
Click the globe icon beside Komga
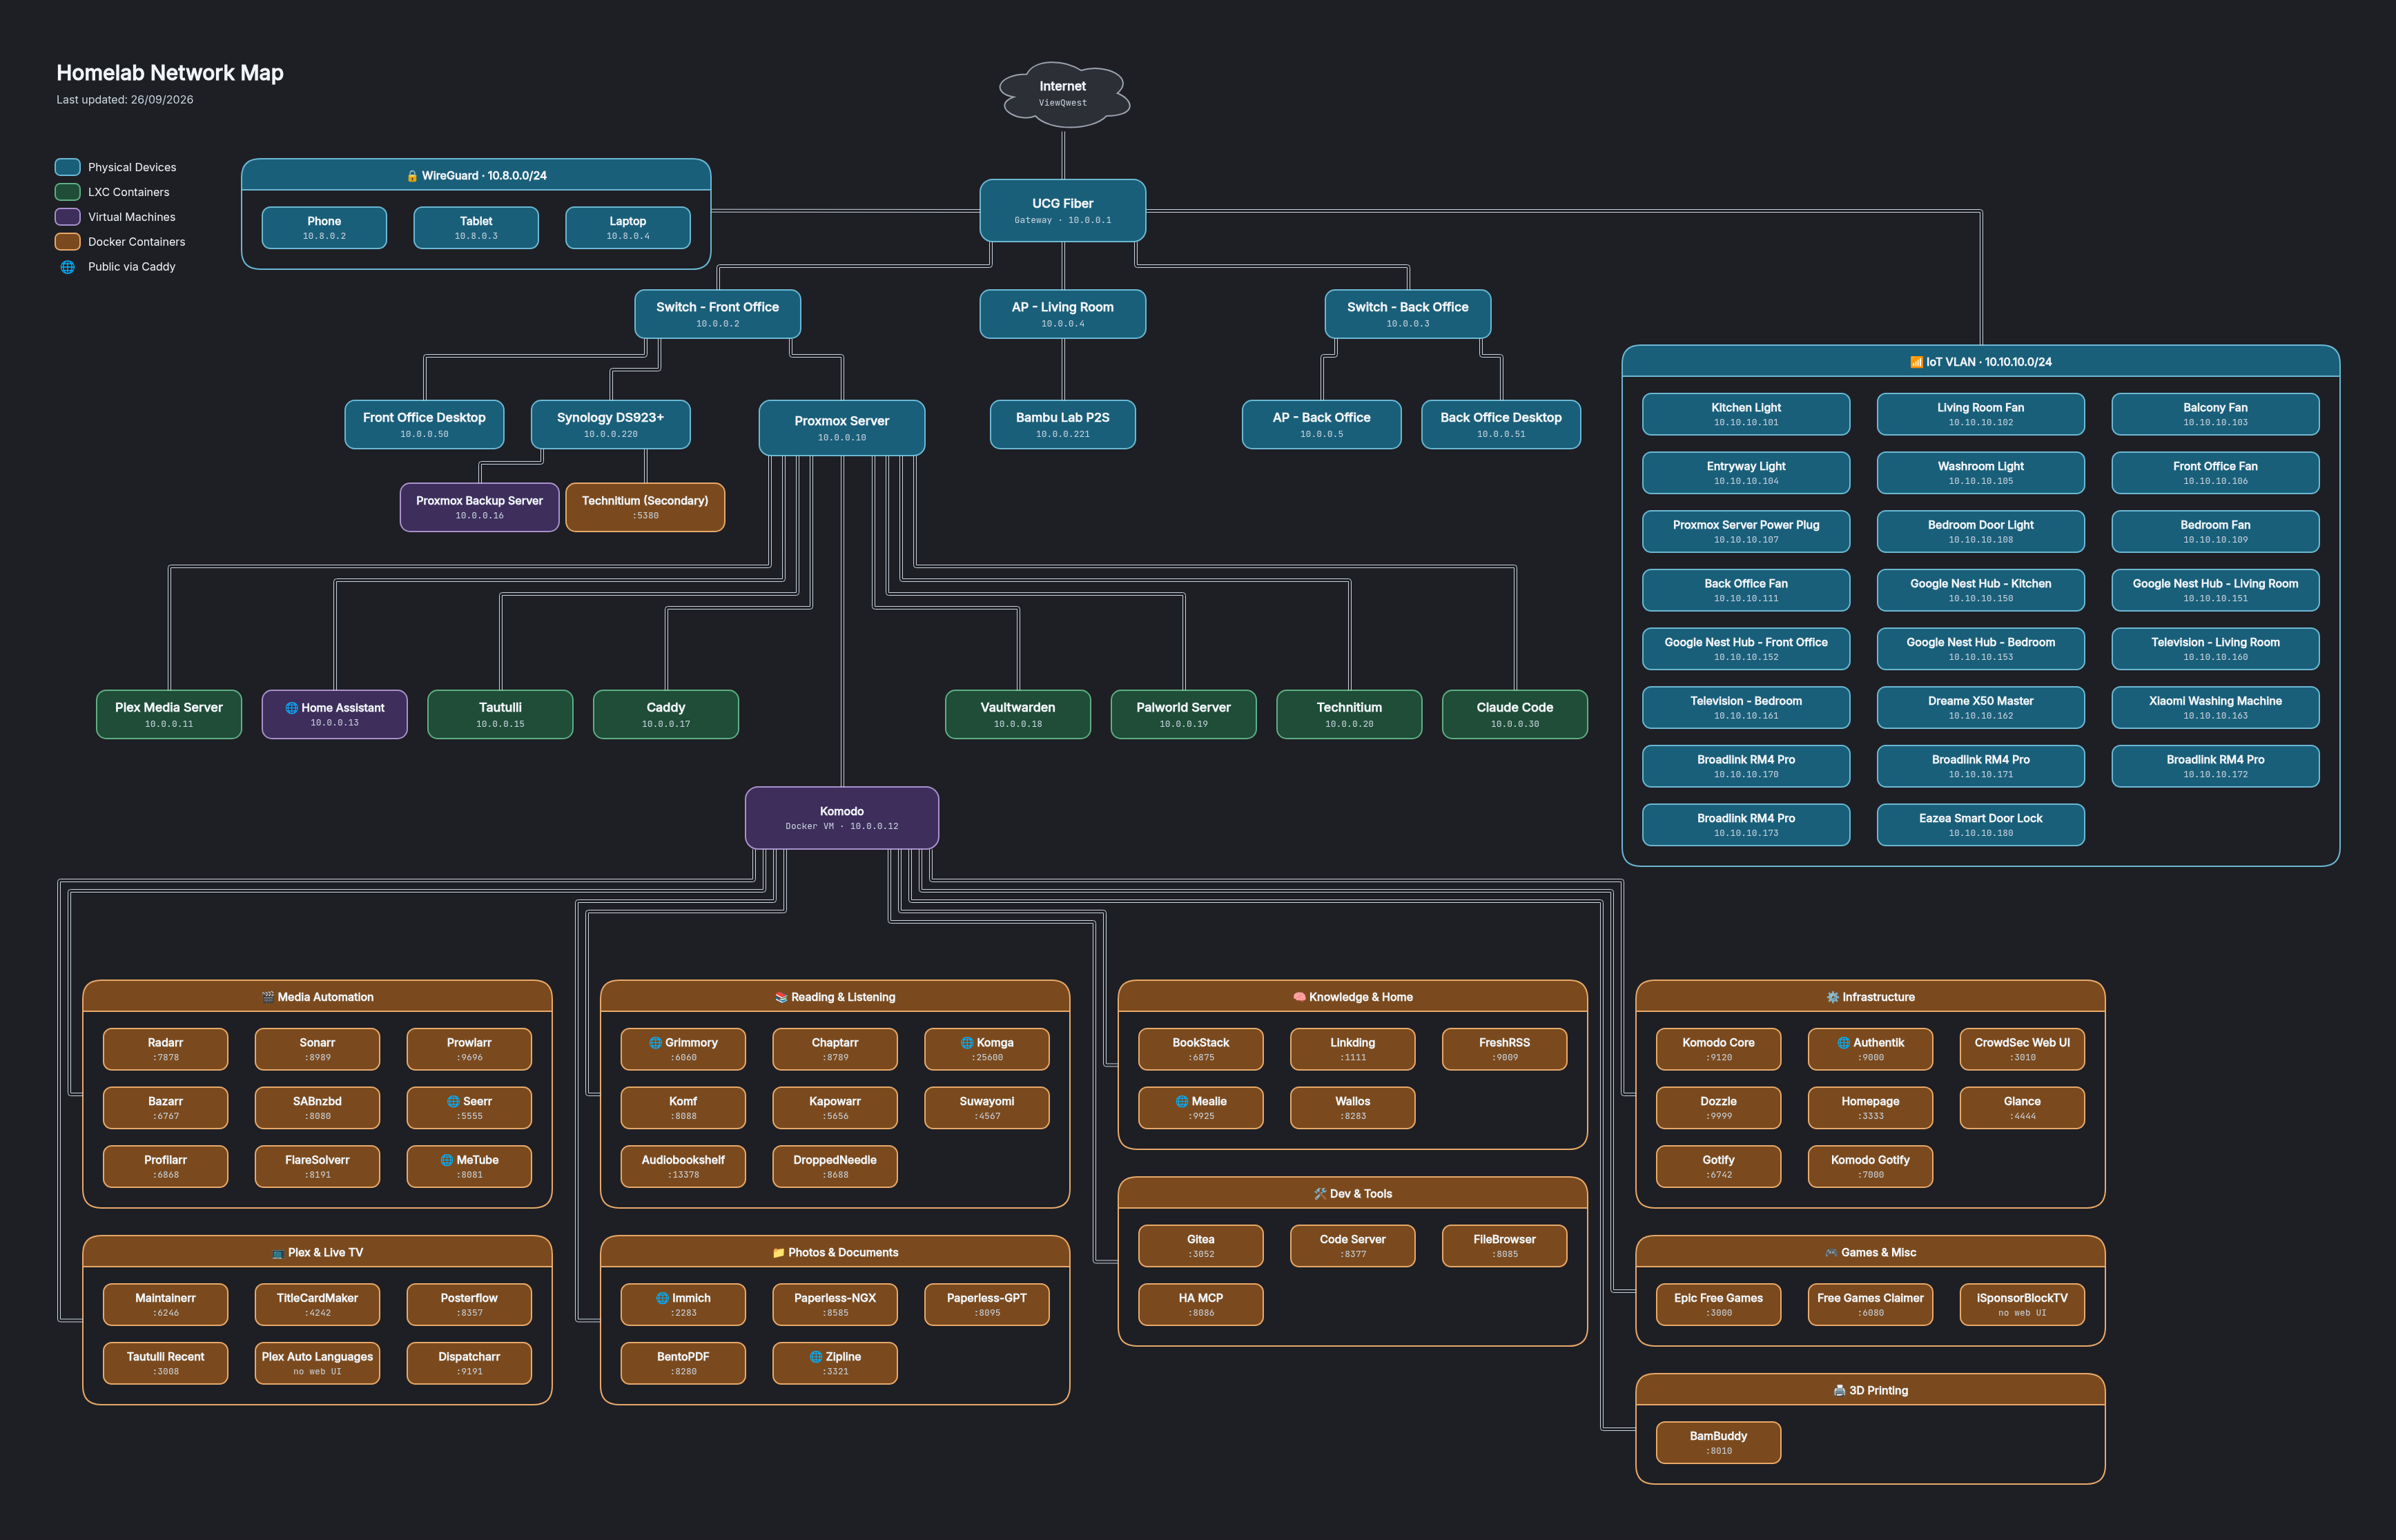click(967, 1043)
